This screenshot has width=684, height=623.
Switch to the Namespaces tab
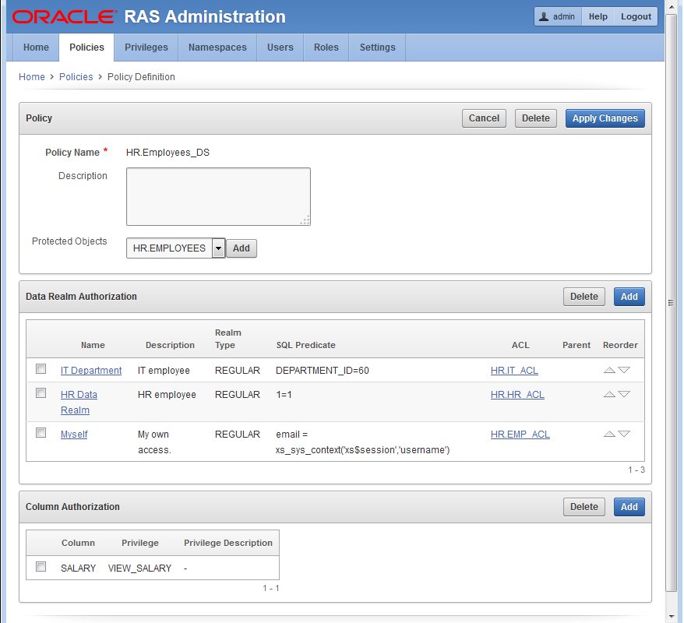(x=217, y=48)
